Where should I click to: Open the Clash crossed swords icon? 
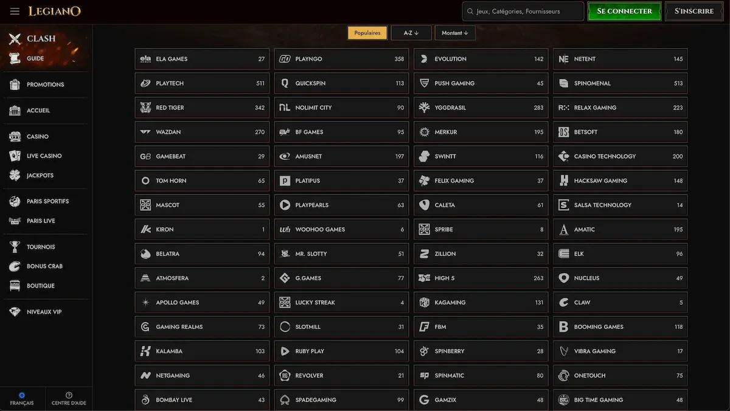pyautogui.click(x=15, y=39)
